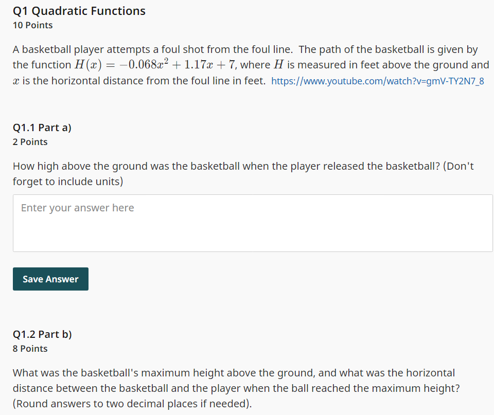
Task: Click the Save Answer button below the answer box
Action: (50, 279)
